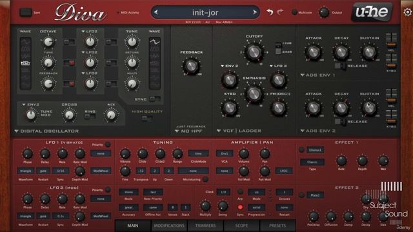Open the ADS ENV 1 model menu
413x232 pixels.
click(317, 75)
